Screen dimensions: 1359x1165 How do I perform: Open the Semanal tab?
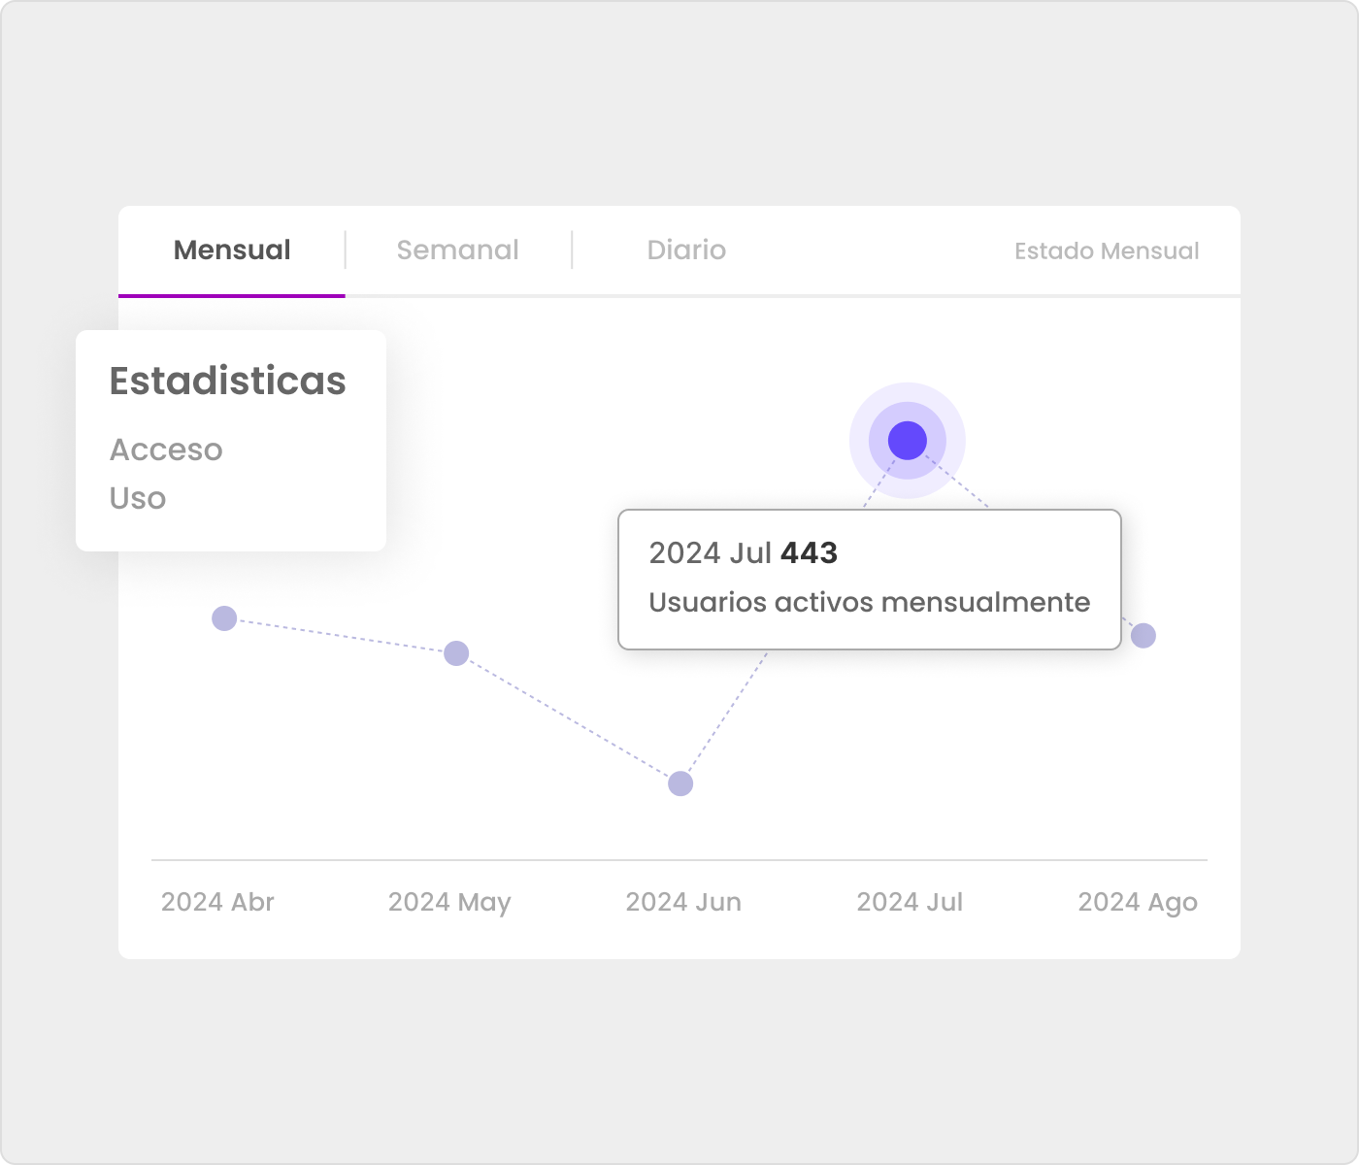pyautogui.click(x=457, y=250)
